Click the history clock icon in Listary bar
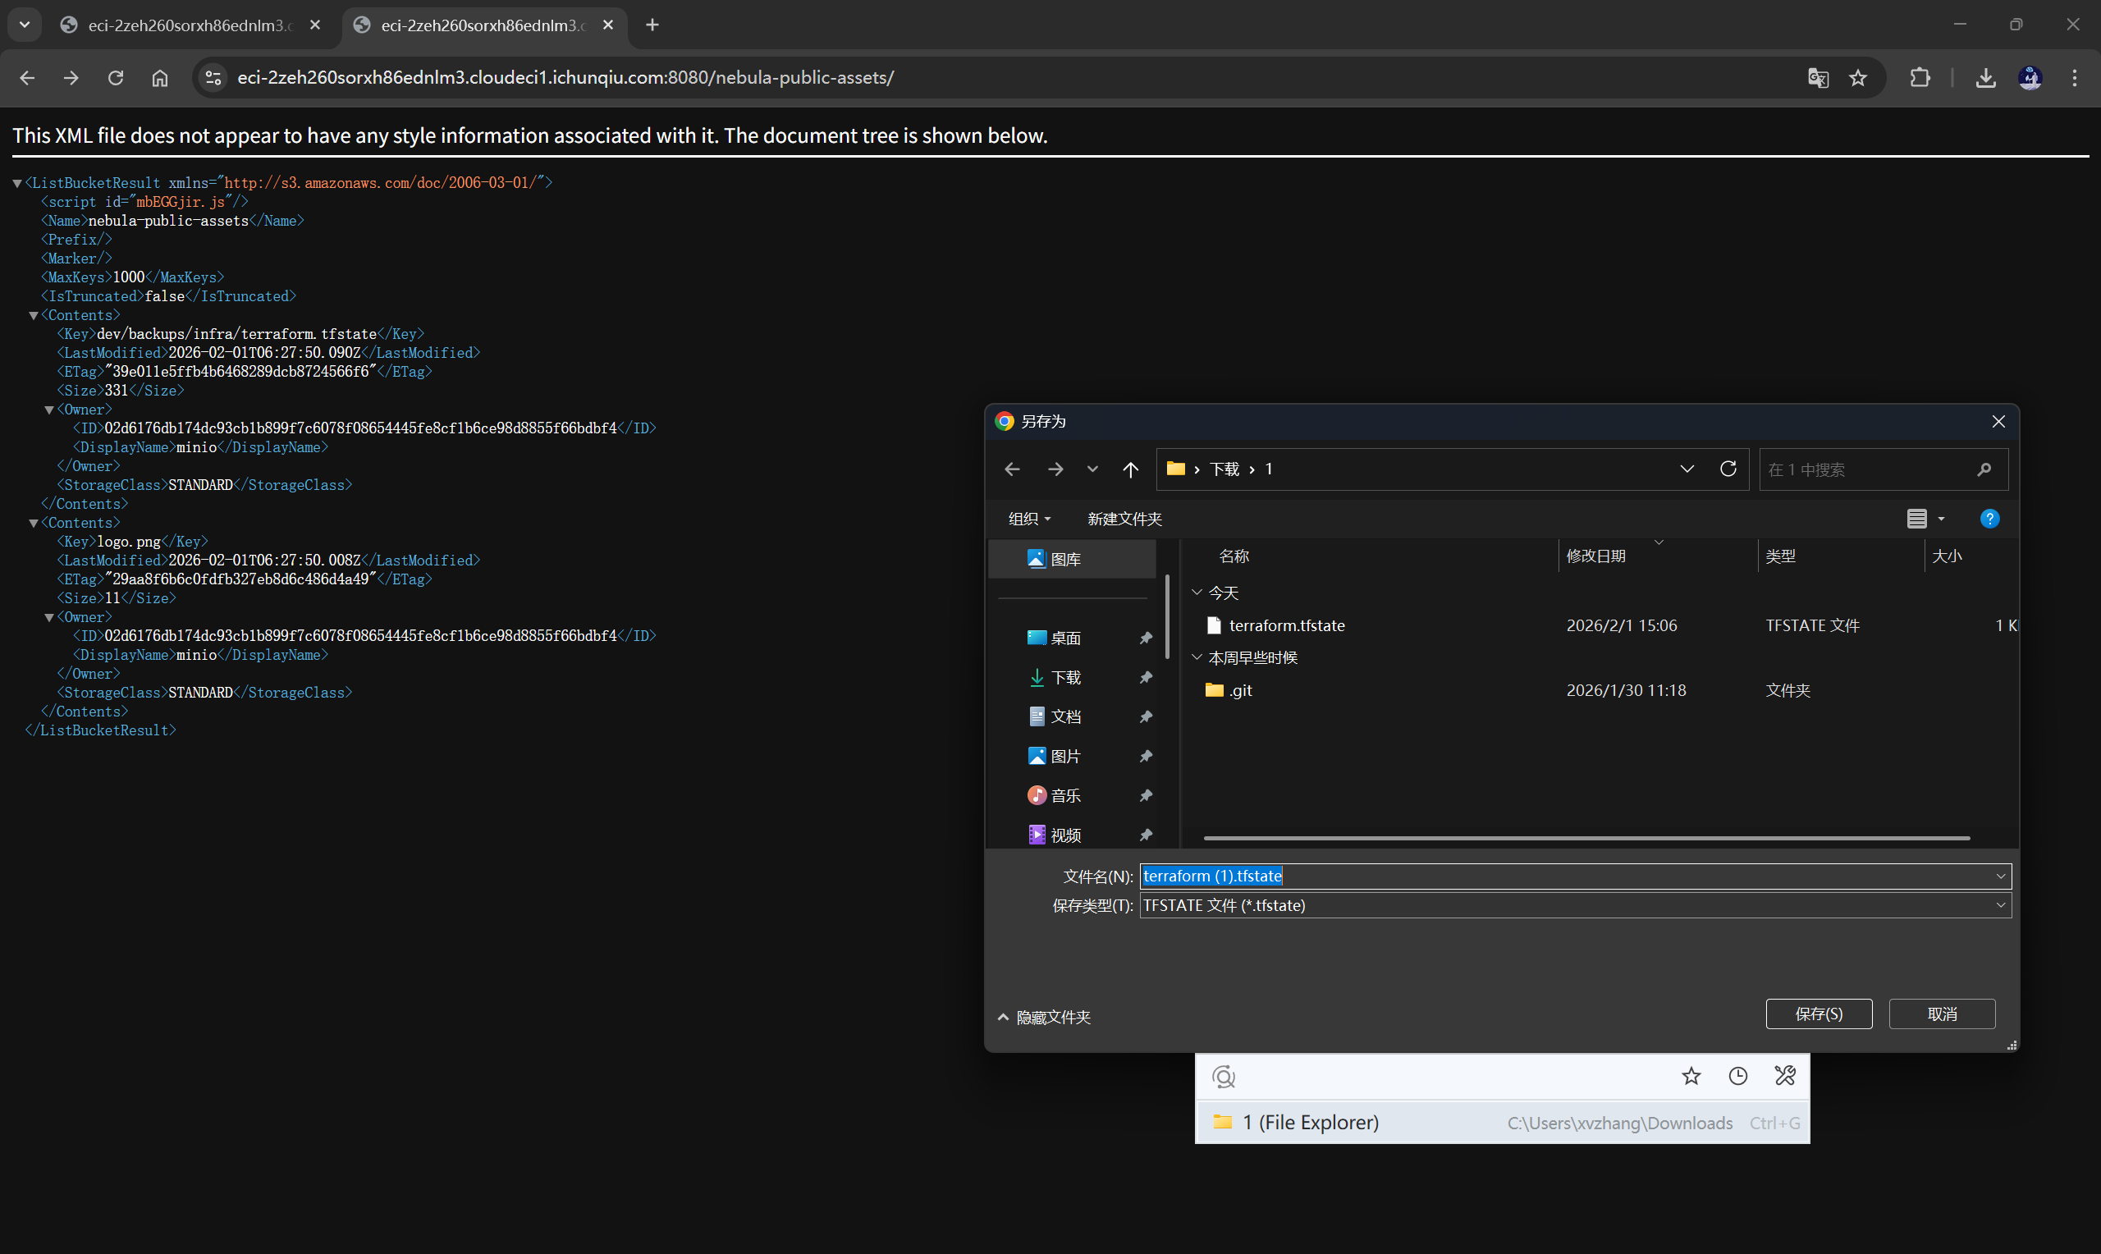 [1737, 1076]
